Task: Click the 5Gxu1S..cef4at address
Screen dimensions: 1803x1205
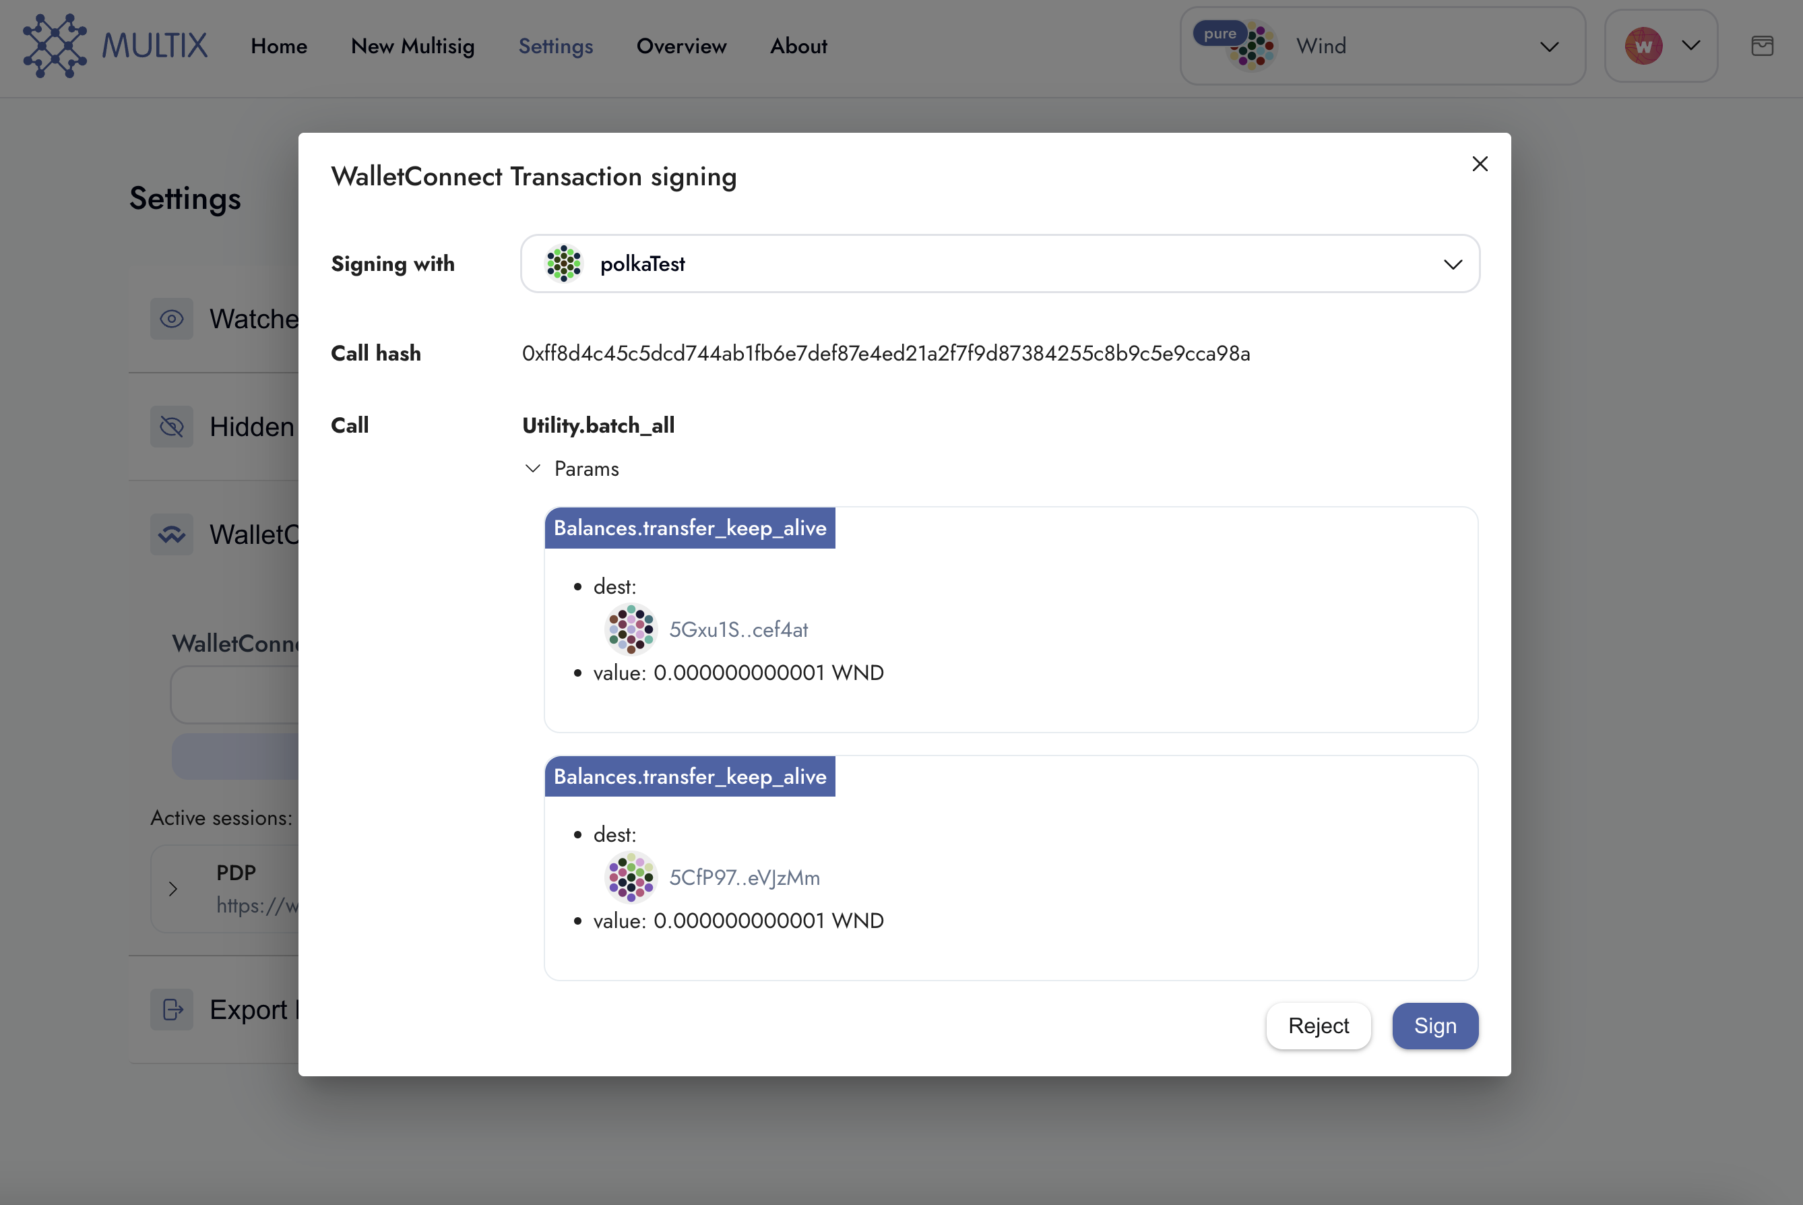Action: point(738,629)
